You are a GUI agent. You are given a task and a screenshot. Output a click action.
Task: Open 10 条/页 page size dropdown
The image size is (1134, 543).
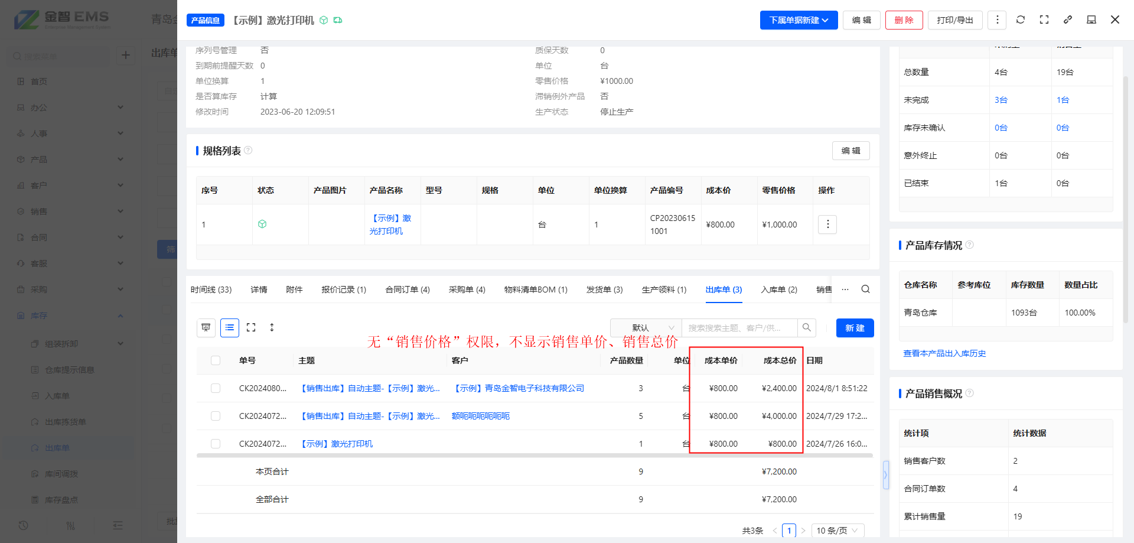click(x=838, y=531)
